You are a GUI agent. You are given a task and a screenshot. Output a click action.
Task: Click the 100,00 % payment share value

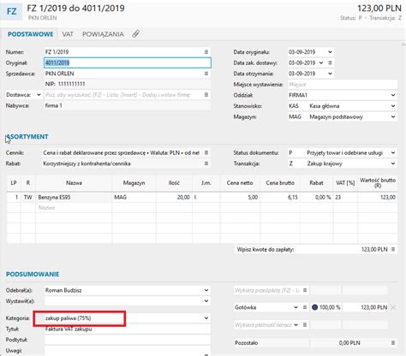tap(330, 307)
